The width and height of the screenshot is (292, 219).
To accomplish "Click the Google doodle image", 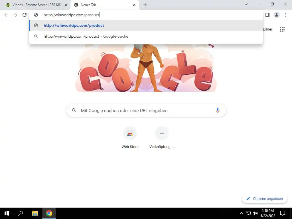I will [x=146, y=68].
